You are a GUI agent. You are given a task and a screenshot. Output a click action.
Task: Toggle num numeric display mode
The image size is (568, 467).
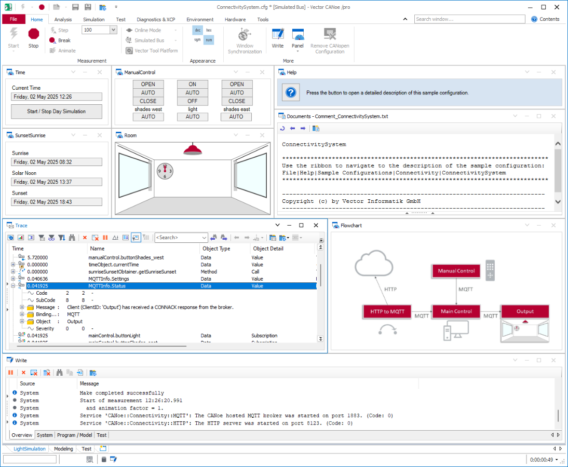tap(209, 40)
